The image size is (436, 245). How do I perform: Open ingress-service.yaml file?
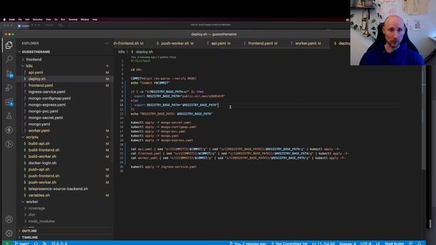coord(47,92)
